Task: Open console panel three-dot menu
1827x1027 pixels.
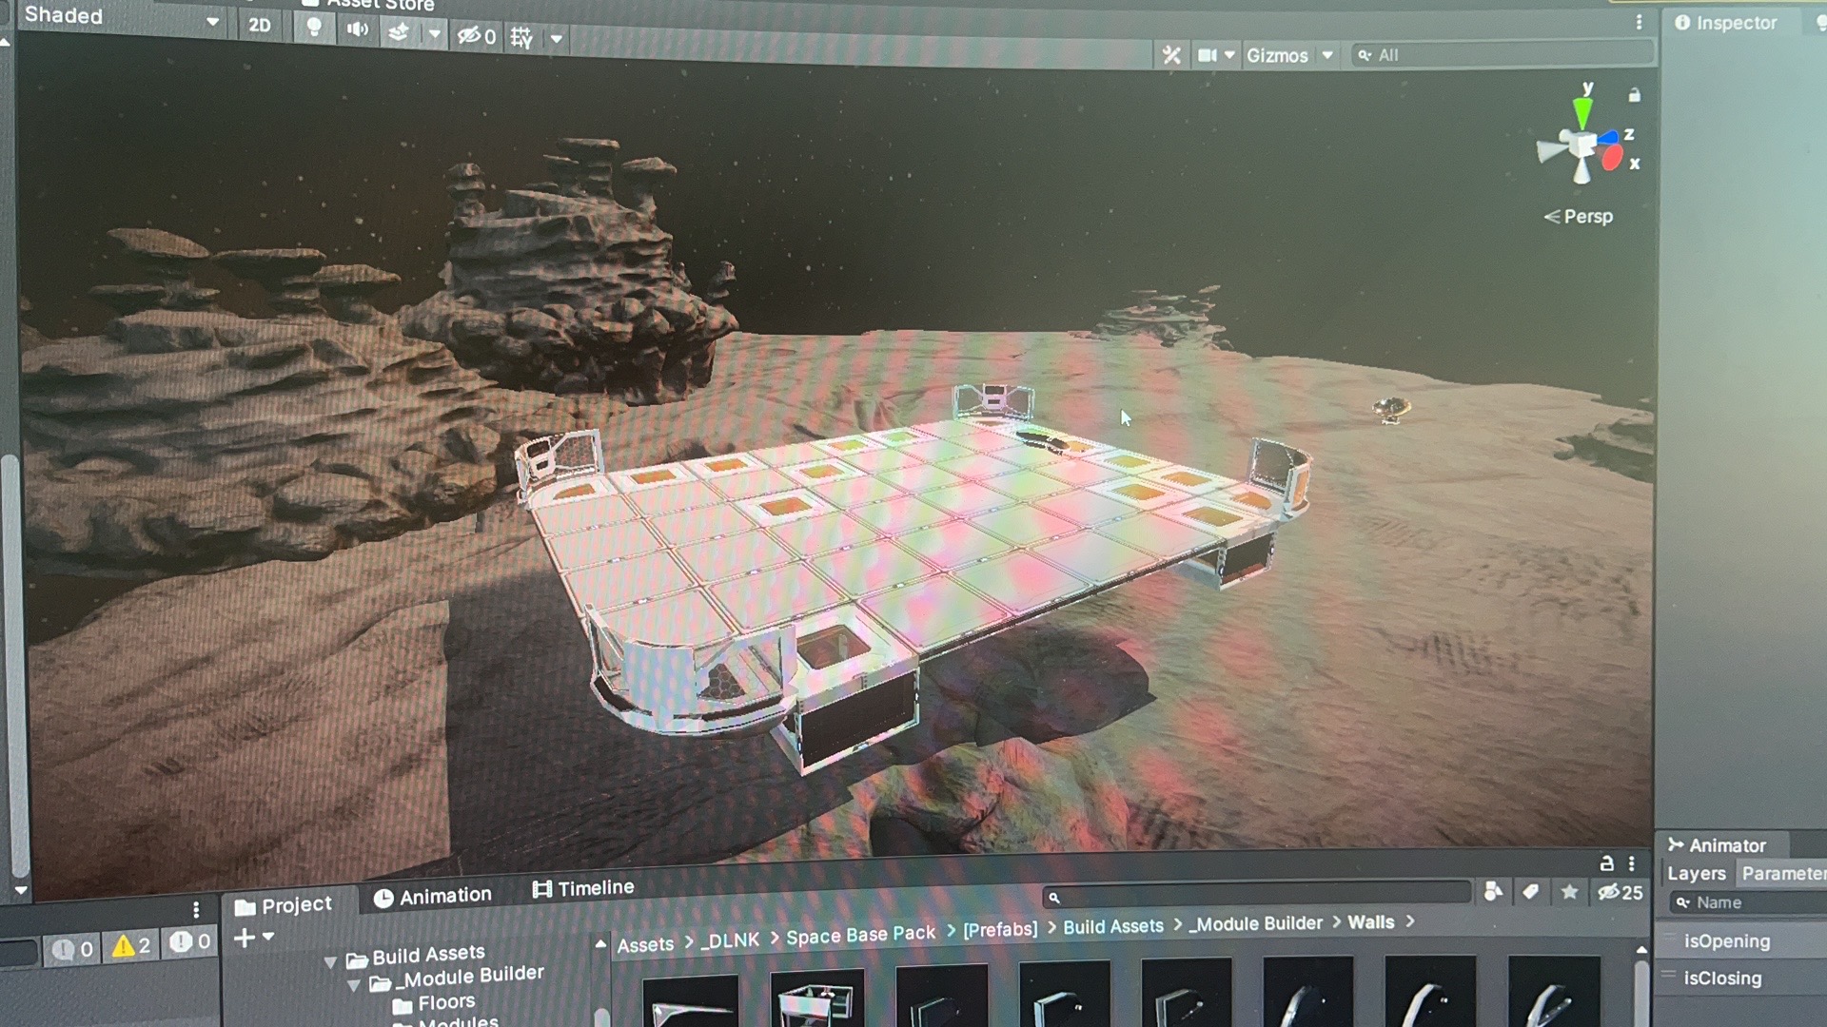Action: (x=196, y=910)
